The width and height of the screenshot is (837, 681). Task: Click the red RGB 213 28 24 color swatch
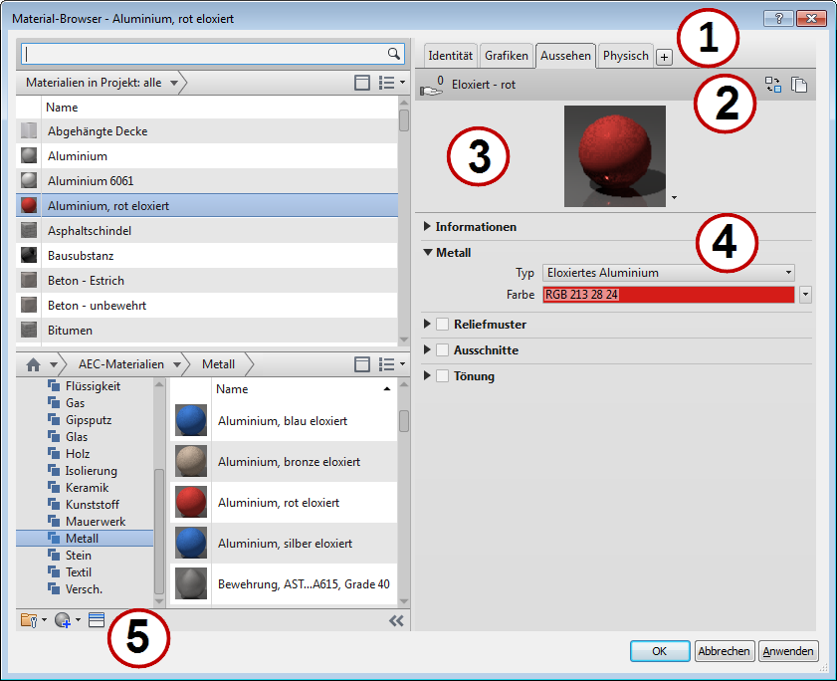[x=669, y=295]
